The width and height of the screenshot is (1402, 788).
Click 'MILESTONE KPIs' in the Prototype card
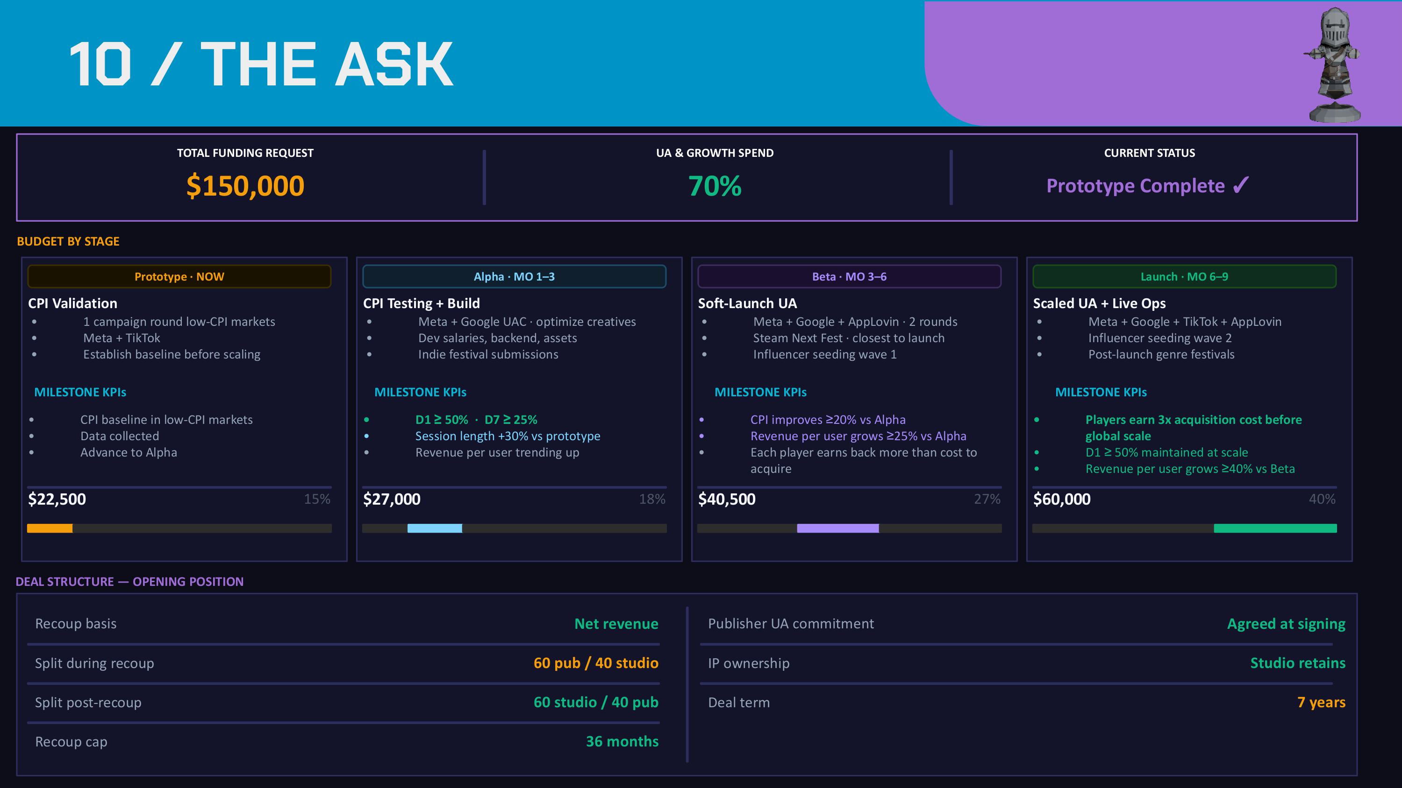[80, 392]
